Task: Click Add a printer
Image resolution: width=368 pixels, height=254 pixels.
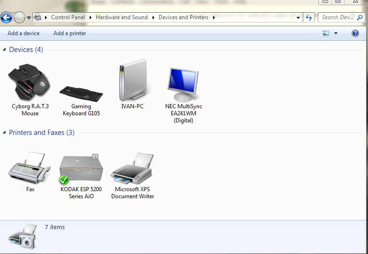Action: click(x=69, y=33)
